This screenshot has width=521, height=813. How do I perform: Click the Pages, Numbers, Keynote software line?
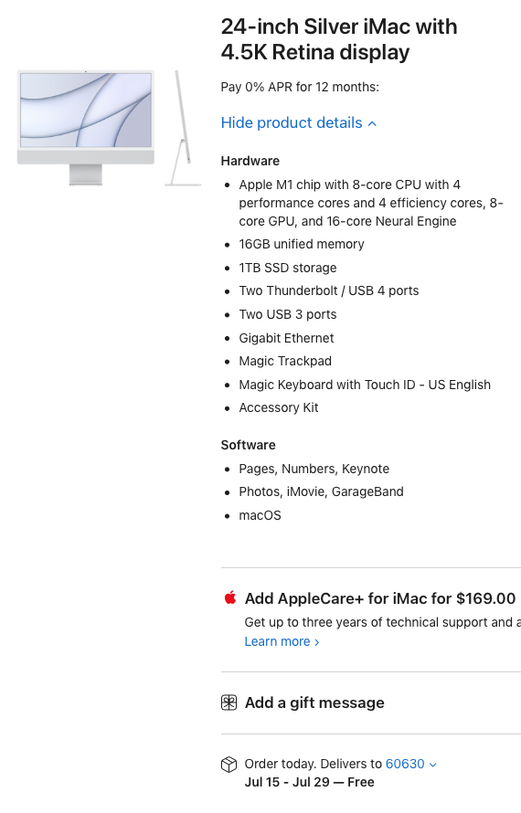[314, 469]
